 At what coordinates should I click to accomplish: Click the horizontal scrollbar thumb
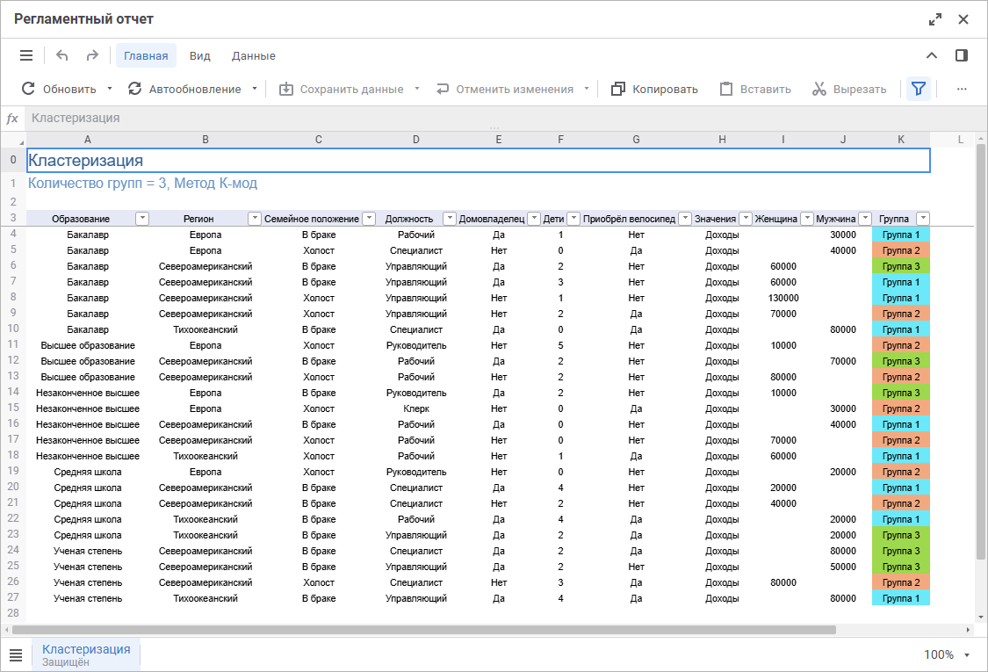(x=423, y=630)
